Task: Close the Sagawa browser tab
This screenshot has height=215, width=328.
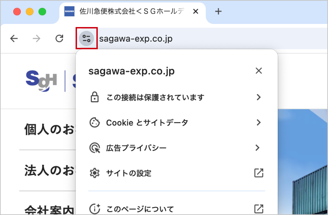Action: pos(196,11)
